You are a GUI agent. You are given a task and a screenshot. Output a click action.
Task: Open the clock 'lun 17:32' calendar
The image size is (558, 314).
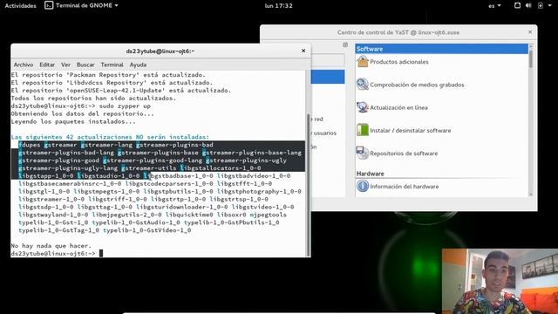tap(279, 5)
